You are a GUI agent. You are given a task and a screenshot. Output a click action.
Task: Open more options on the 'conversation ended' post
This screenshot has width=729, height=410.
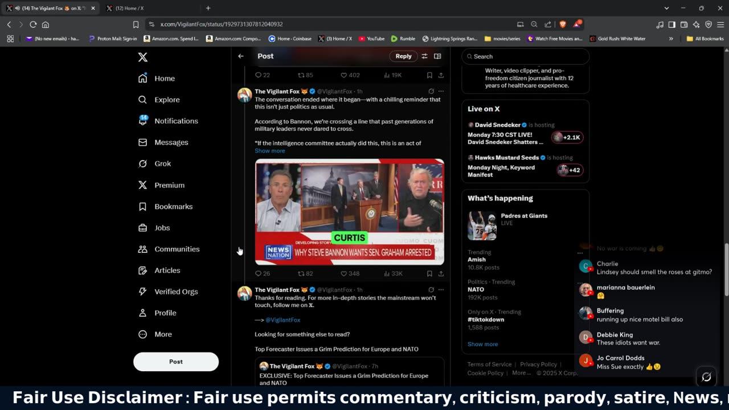pos(441,91)
